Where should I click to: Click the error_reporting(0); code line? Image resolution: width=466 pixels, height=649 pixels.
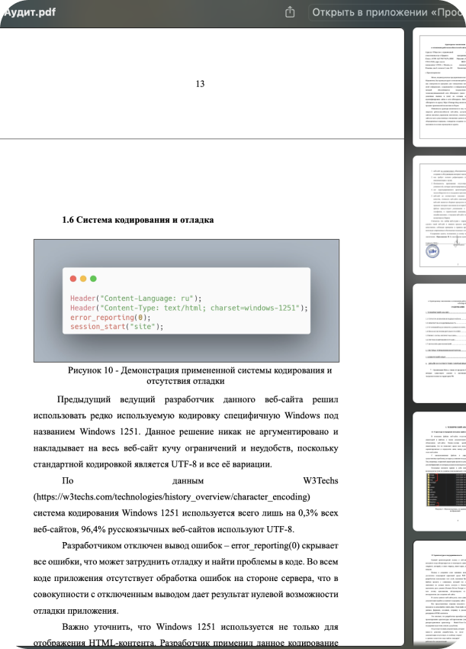111,318
